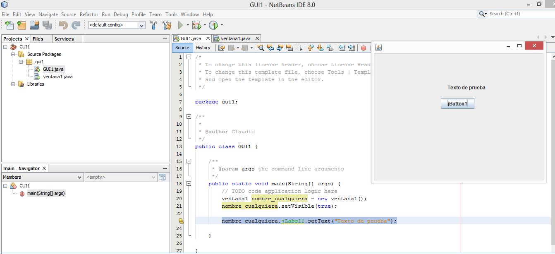Open the Refactor menu
The height and width of the screenshot is (254, 555).
tap(89, 14)
